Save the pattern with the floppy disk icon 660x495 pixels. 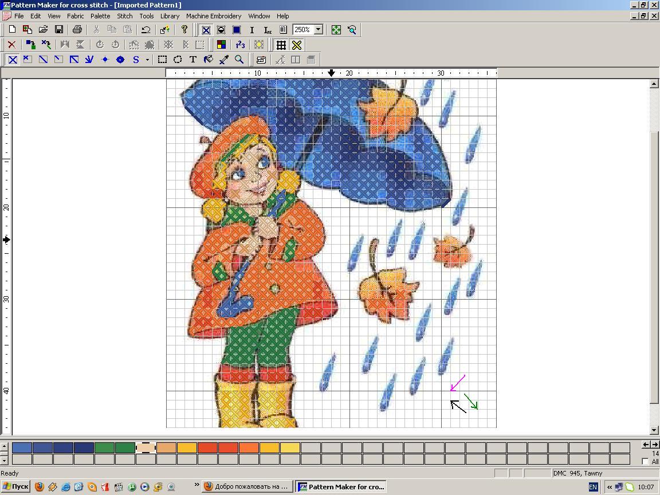pyautogui.click(x=59, y=29)
